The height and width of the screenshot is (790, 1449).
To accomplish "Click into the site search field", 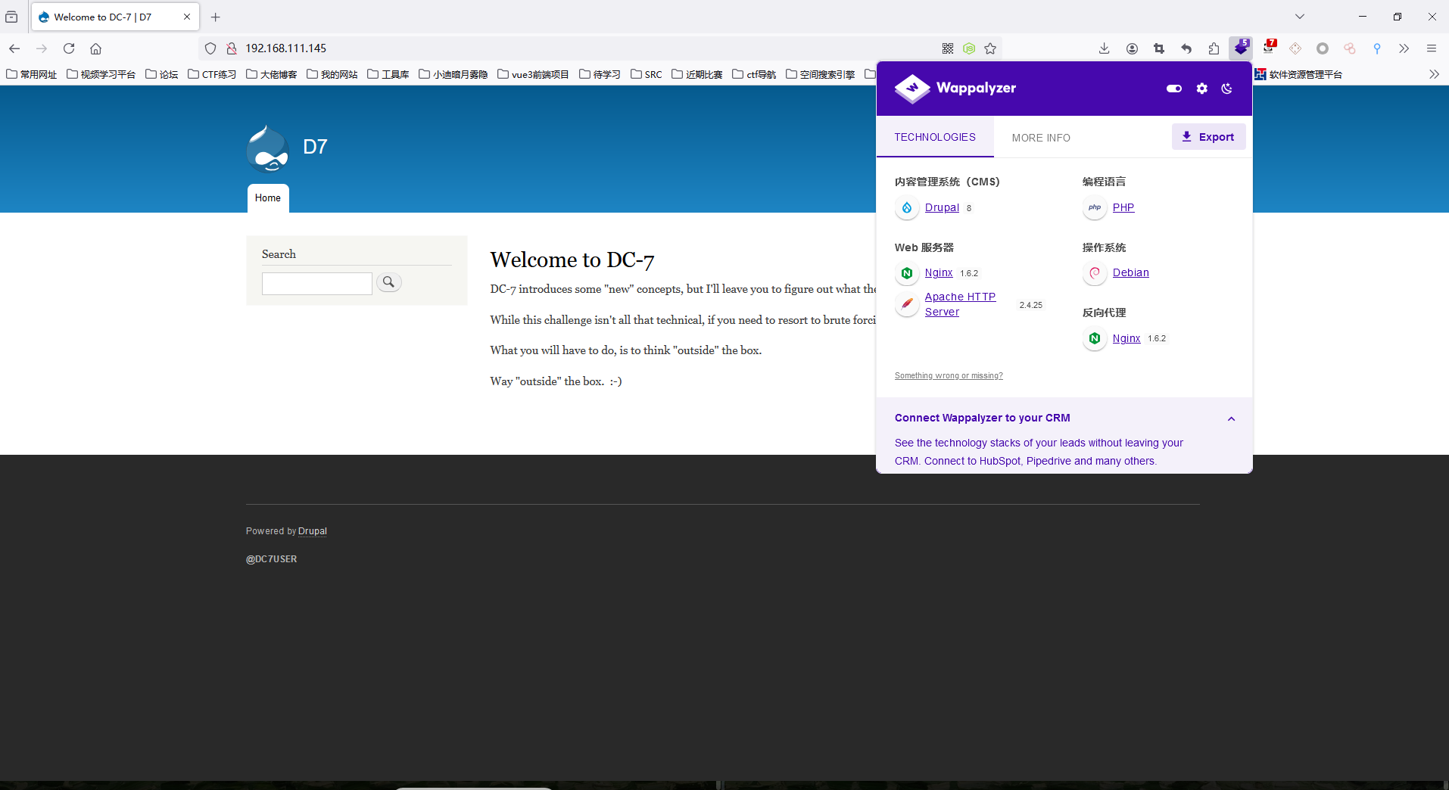I will tap(316, 284).
